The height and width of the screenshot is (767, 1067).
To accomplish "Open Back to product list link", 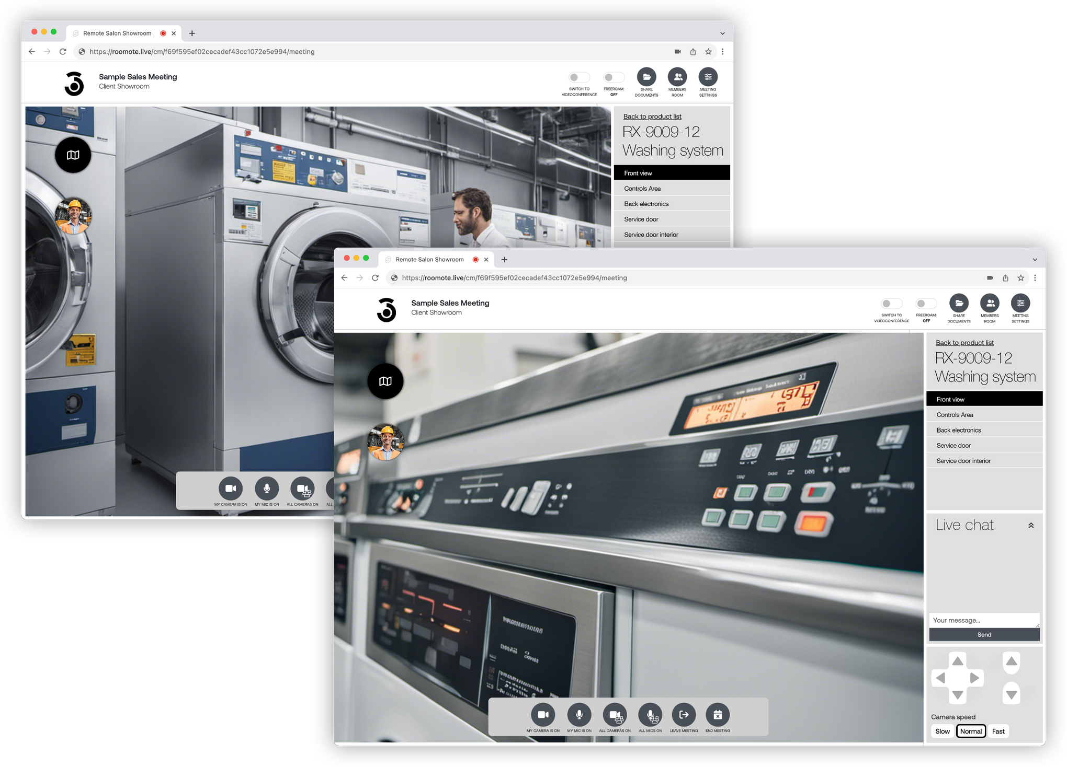I will click(x=964, y=342).
